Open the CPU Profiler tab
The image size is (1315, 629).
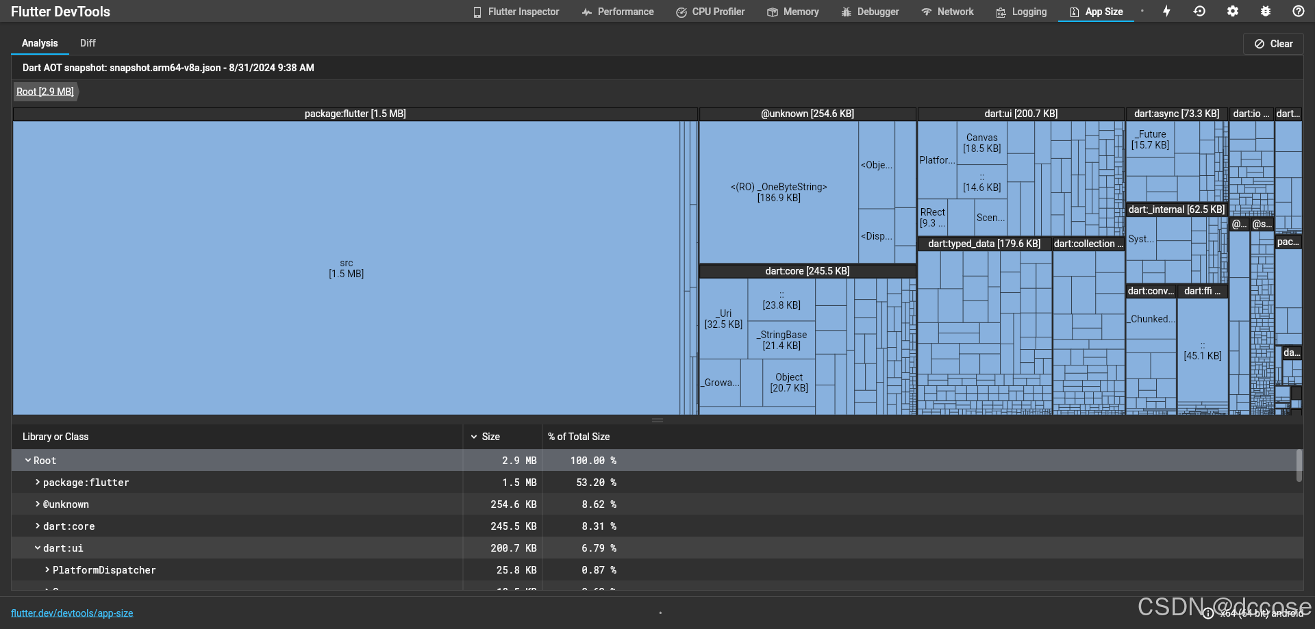pyautogui.click(x=710, y=12)
